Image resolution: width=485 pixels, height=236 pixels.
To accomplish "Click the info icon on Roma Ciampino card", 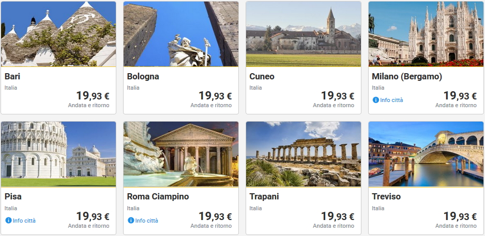I will [x=131, y=221].
